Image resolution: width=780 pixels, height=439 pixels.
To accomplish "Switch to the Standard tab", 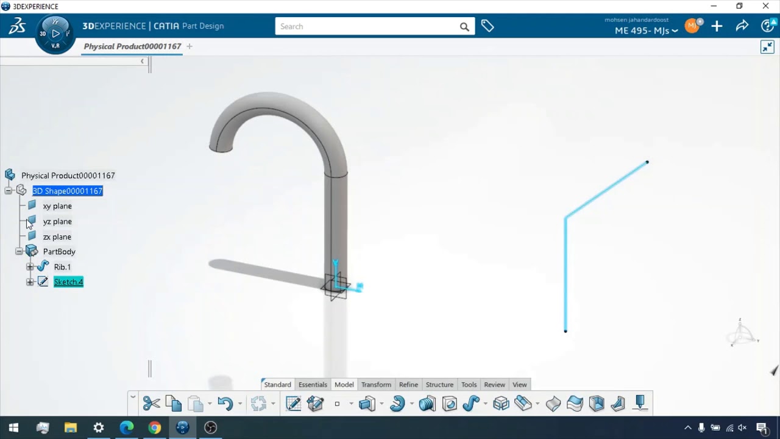I will (x=277, y=385).
